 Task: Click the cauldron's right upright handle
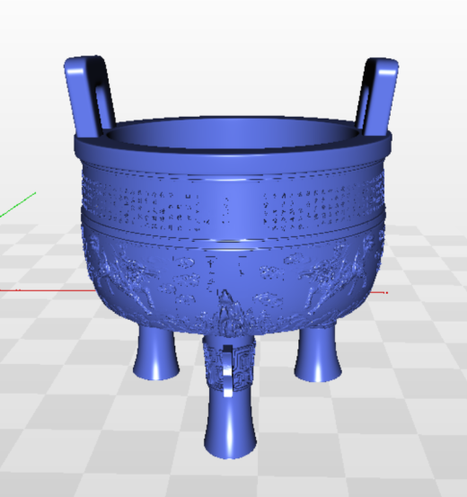pyautogui.click(x=377, y=98)
